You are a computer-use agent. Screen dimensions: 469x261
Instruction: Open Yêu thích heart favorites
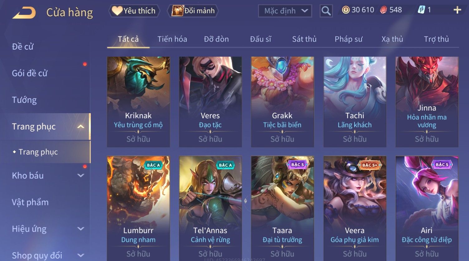coord(134,11)
